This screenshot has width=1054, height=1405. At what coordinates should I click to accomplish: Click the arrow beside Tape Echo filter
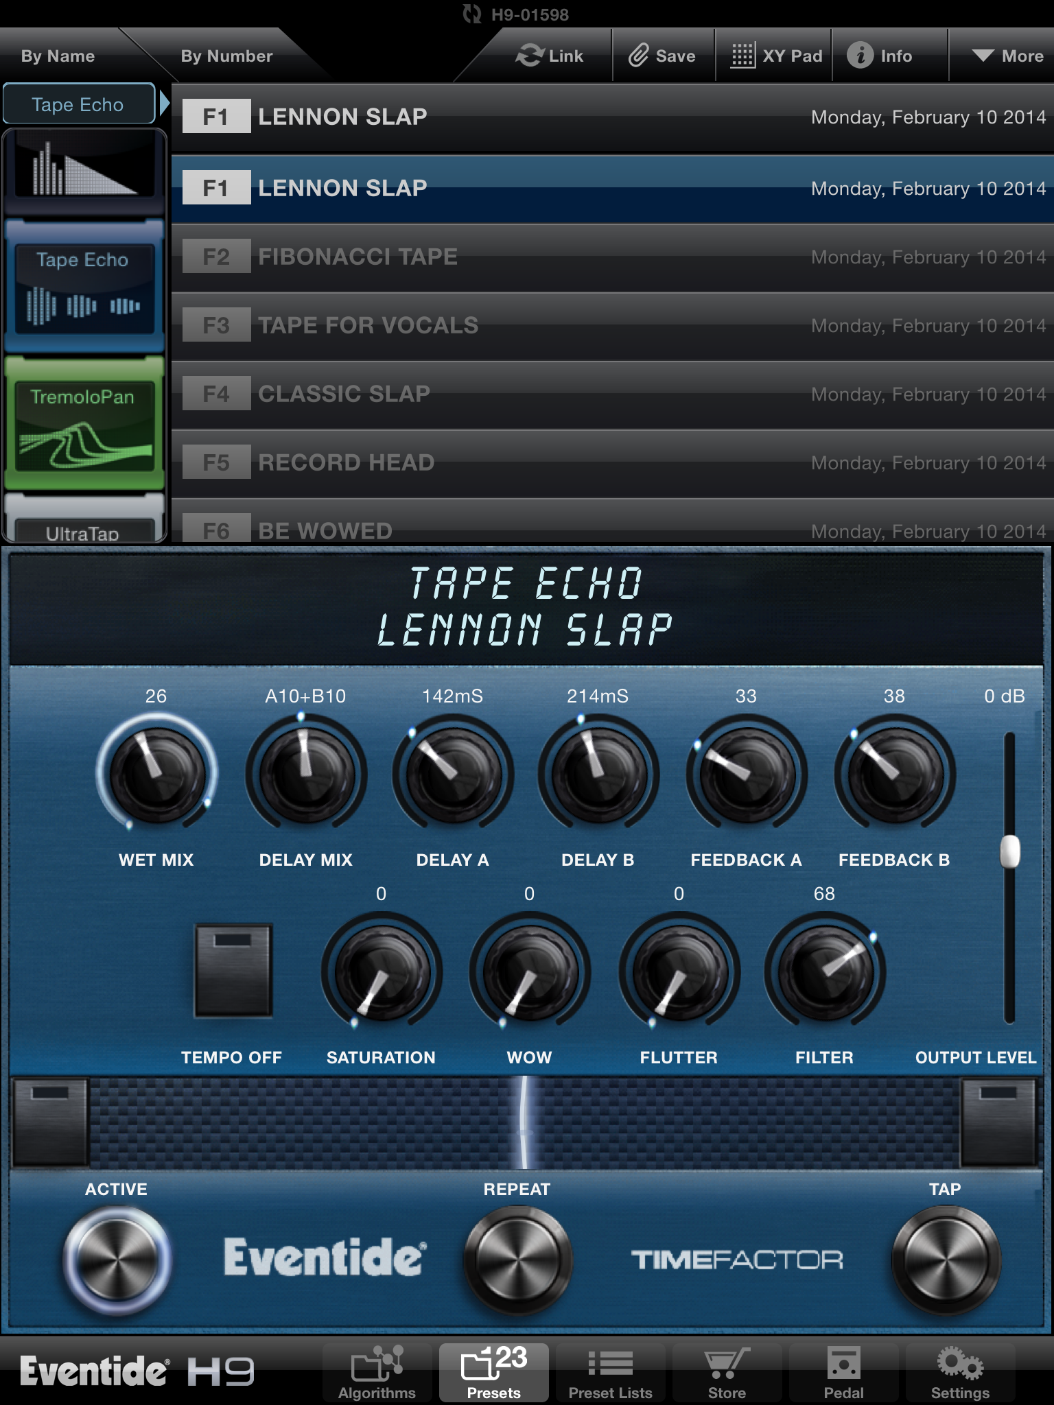[x=164, y=104]
